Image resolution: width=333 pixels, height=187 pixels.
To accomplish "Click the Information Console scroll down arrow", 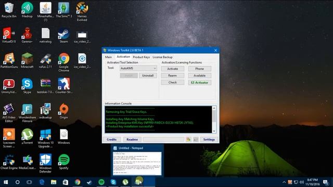I will pyautogui.click(x=214, y=131).
